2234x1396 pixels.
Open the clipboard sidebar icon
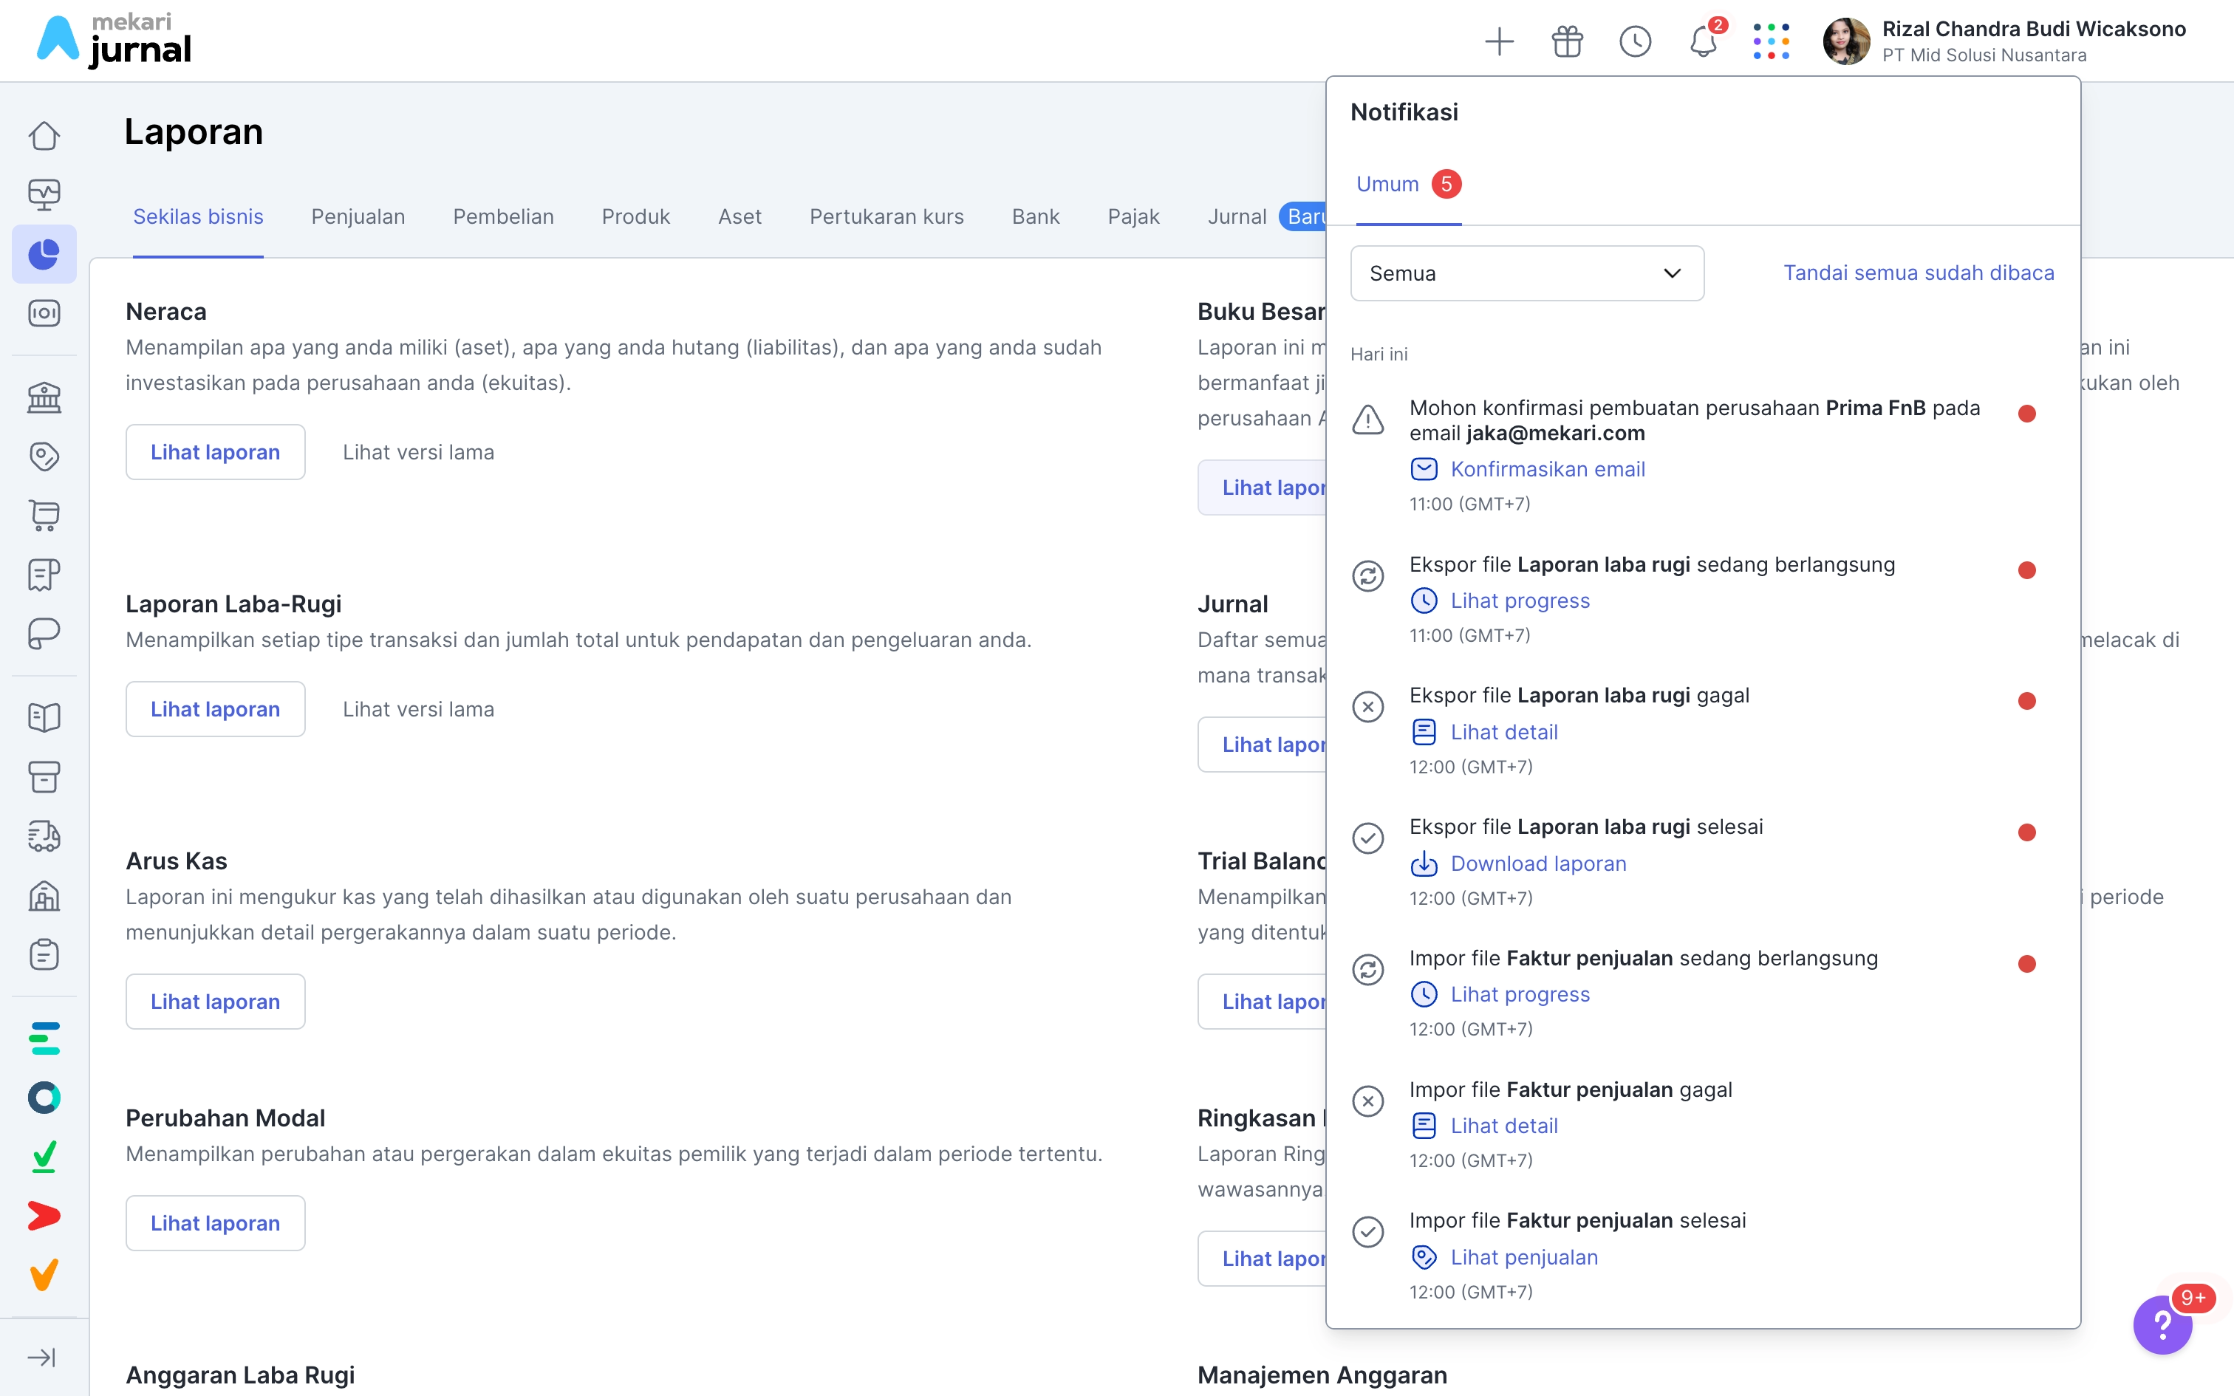coord(44,954)
